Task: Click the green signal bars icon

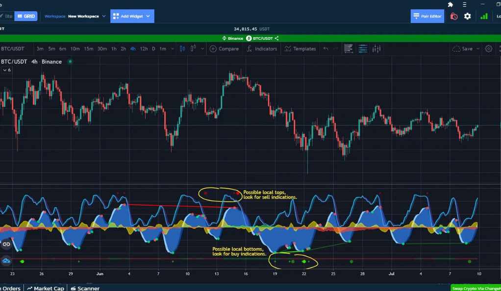Action: 484,16
